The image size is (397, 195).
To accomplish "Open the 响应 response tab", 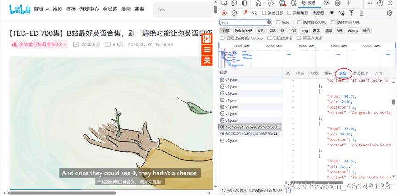I will pyautogui.click(x=342, y=73).
